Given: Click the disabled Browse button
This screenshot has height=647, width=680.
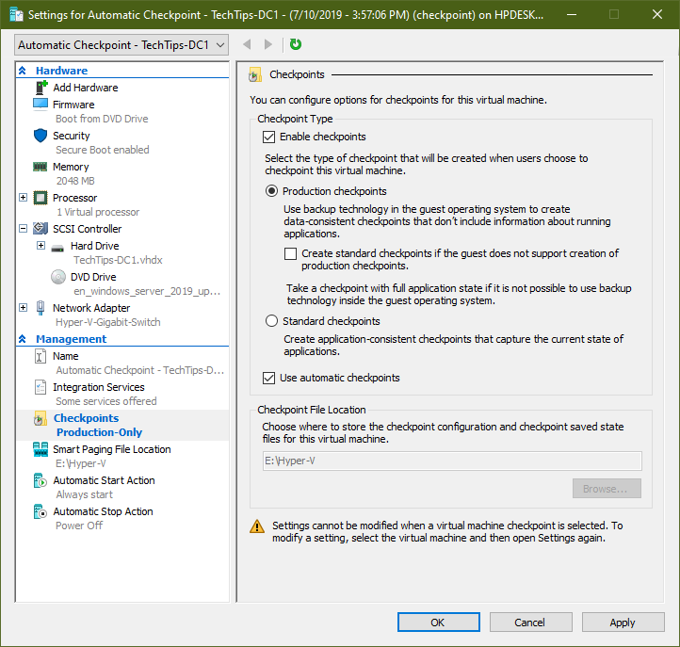Looking at the screenshot, I should [x=607, y=489].
